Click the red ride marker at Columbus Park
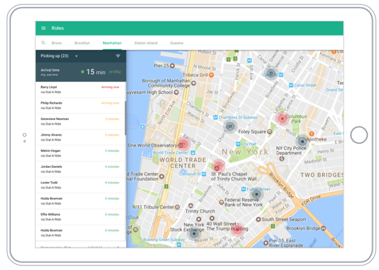 pos(282,118)
